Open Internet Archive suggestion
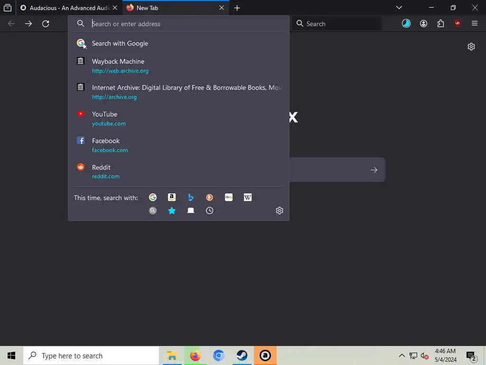 tap(179, 92)
